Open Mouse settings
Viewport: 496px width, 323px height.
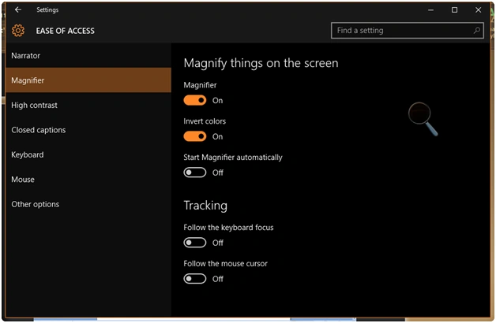pyautogui.click(x=88, y=179)
